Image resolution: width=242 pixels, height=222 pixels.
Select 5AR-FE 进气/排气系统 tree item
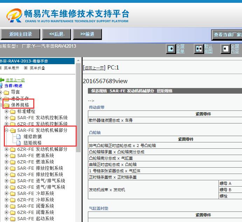pos(41,181)
